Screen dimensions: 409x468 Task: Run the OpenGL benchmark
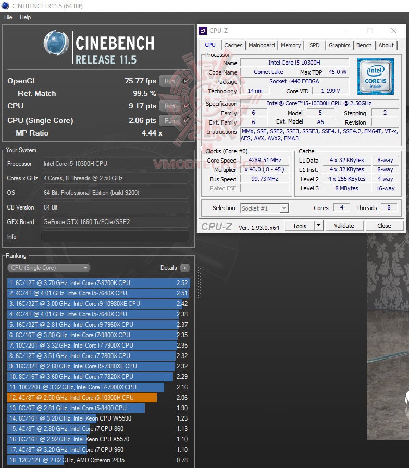point(170,81)
